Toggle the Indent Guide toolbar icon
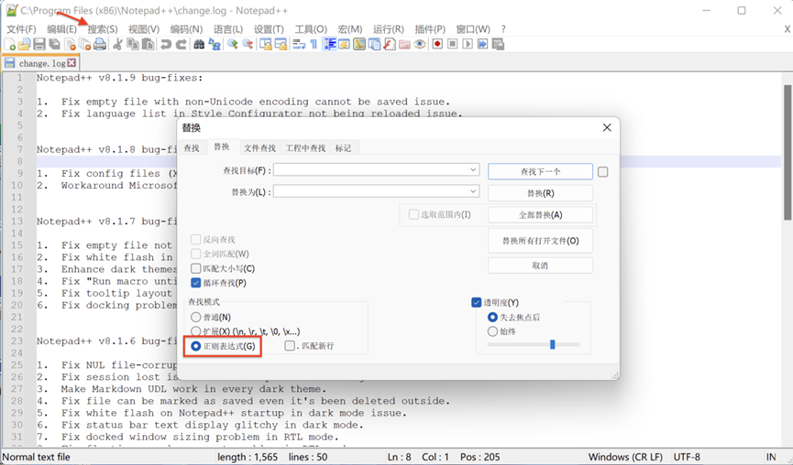 pyautogui.click(x=330, y=45)
